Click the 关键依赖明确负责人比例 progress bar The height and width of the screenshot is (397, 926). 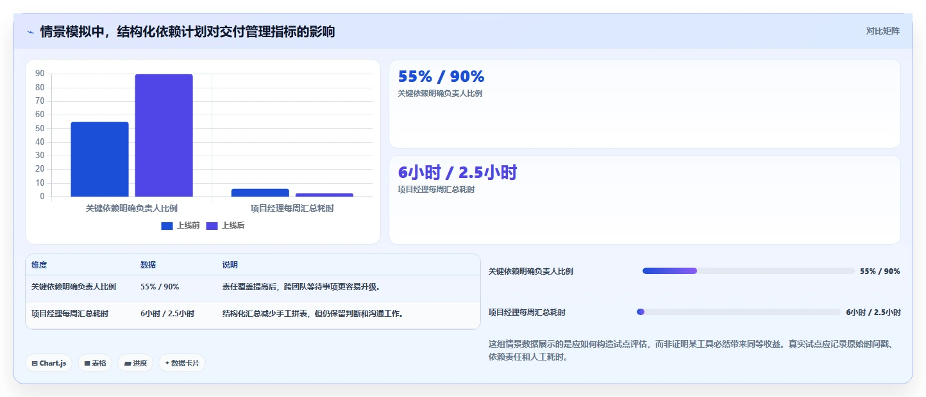[748, 271]
